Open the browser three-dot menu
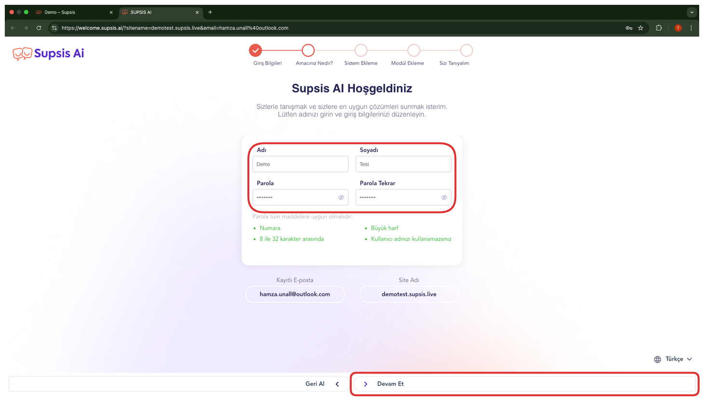704x400 pixels. pos(691,28)
